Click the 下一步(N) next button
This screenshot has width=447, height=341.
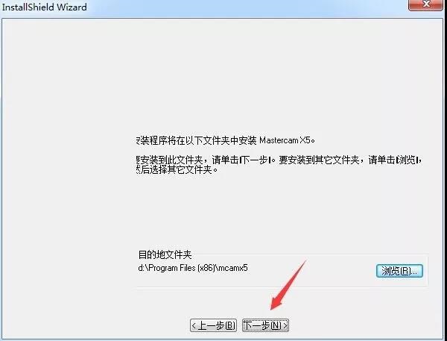pyautogui.click(x=265, y=325)
